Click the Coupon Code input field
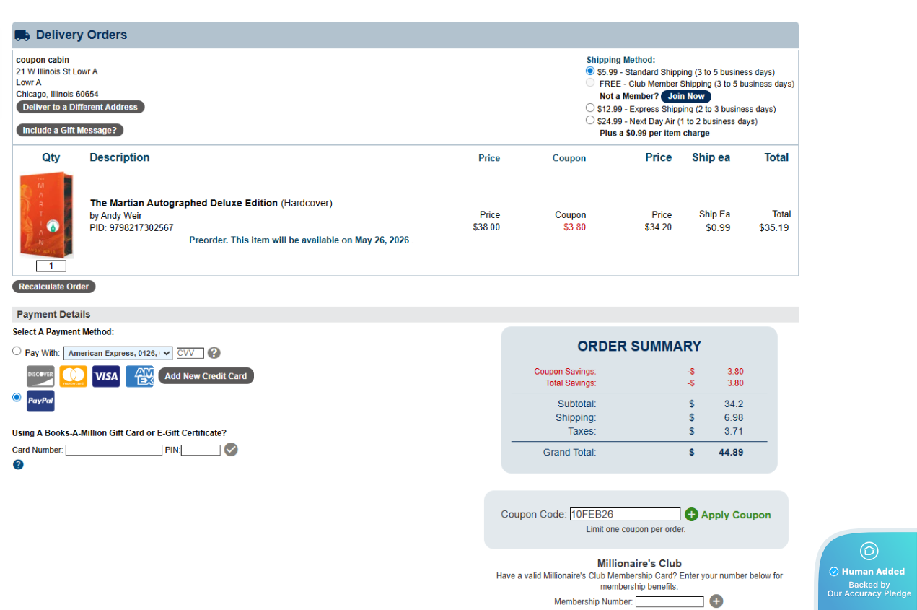 [625, 515]
